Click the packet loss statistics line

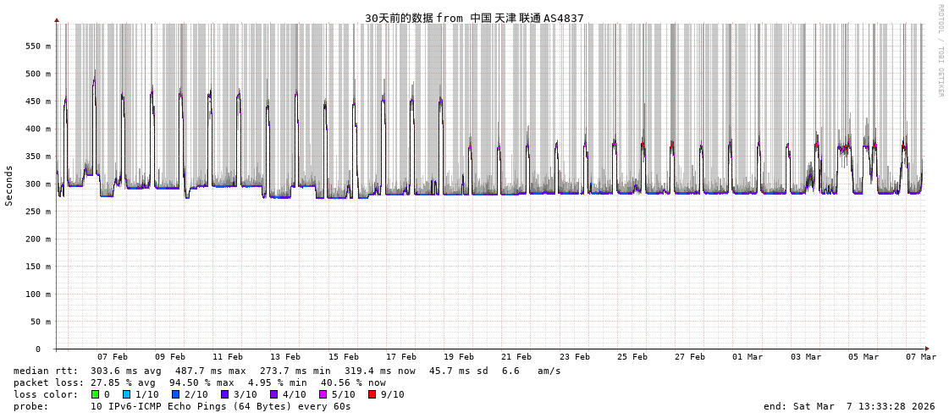[200, 382]
